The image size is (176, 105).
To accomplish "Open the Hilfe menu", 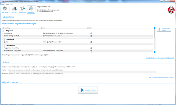I will pos(11,4).
